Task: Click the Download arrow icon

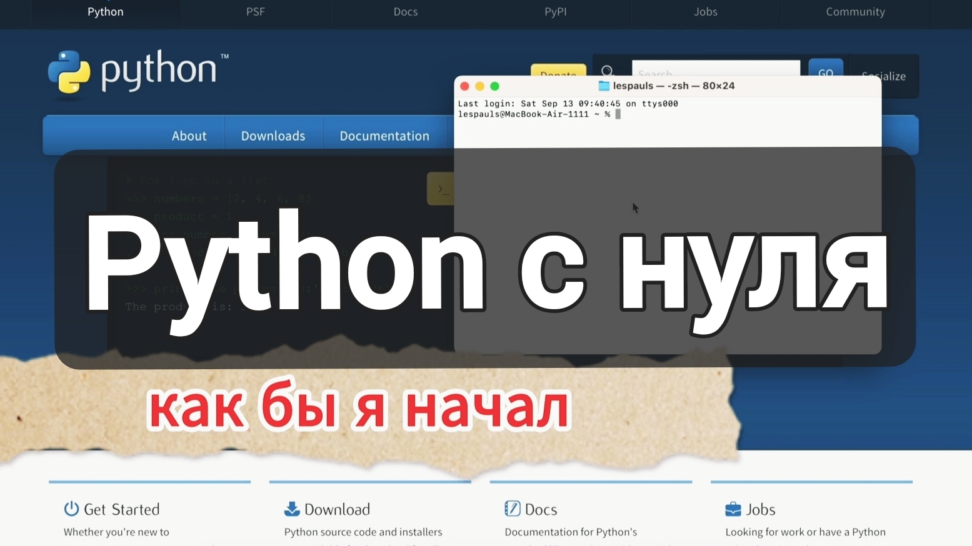Action: [292, 509]
